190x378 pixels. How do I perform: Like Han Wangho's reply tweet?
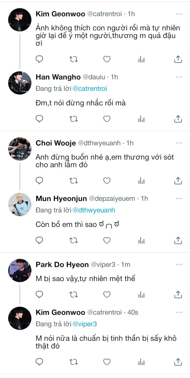(107, 119)
